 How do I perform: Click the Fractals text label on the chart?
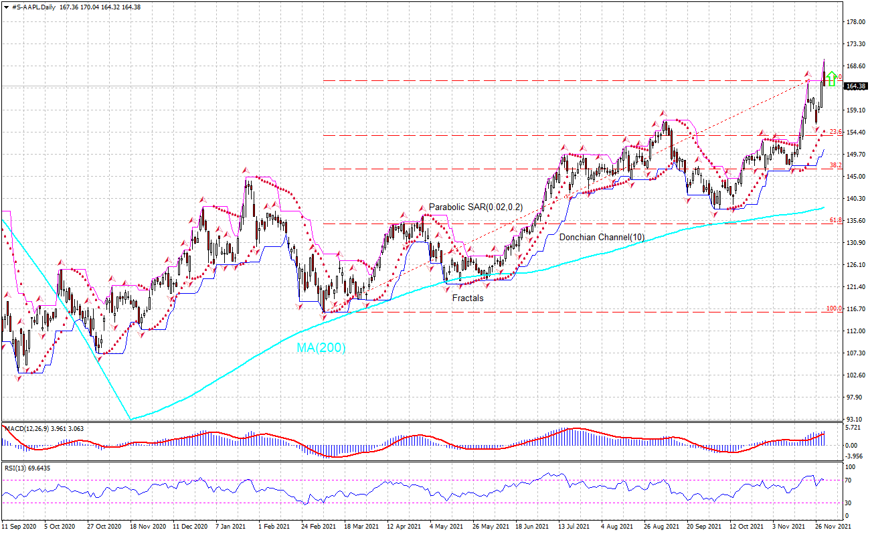pos(468,298)
